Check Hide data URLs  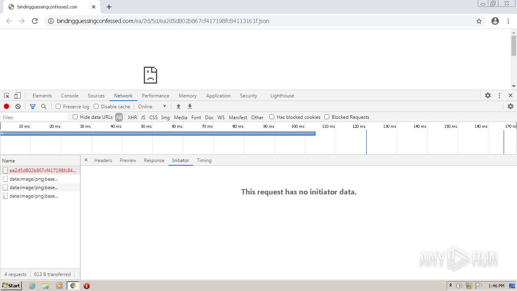point(75,117)
